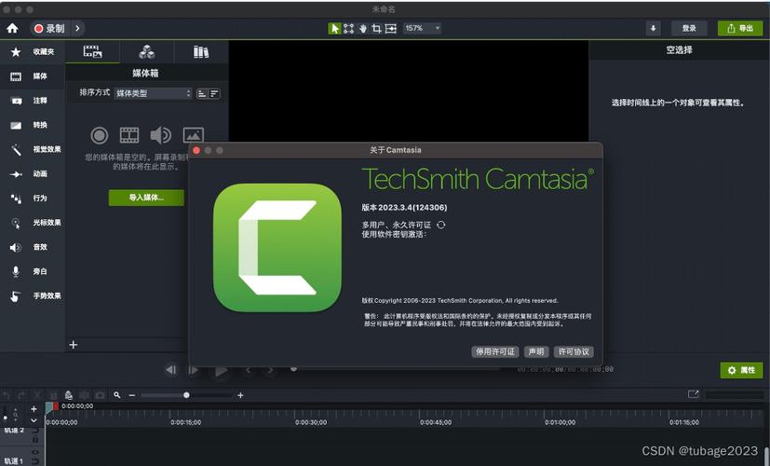This screenshot has width=770, height=466.
Task: Toggle descending sort order icon
Action: point(214,93)
